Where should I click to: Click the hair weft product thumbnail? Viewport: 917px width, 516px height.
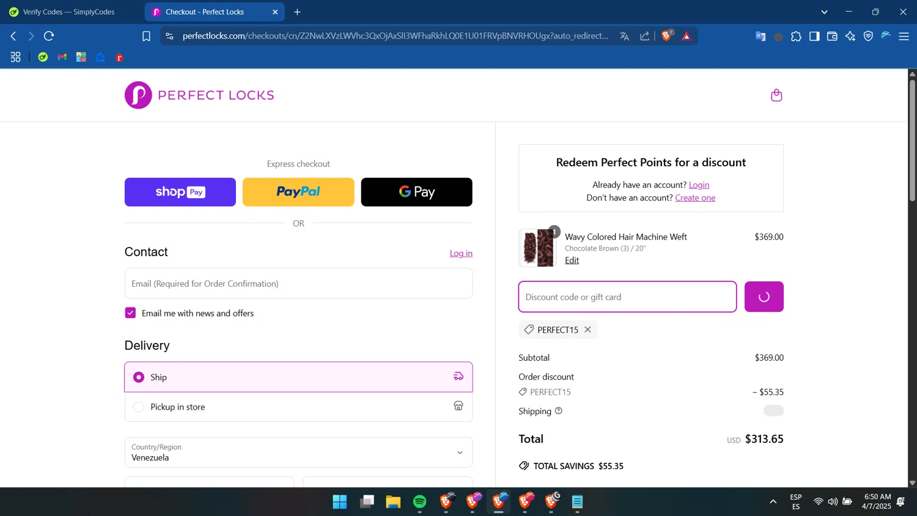pos(537,248)
